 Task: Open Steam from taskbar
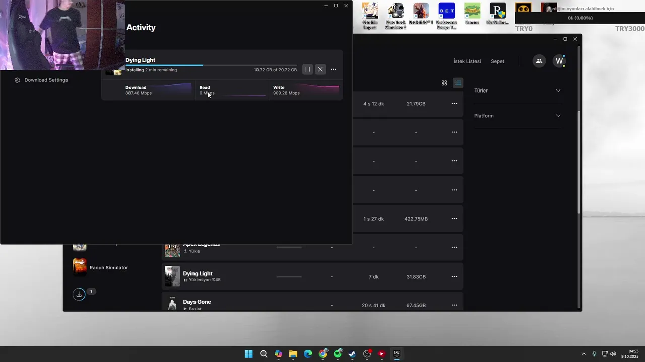pyautogui.click(x=352, y=354)
